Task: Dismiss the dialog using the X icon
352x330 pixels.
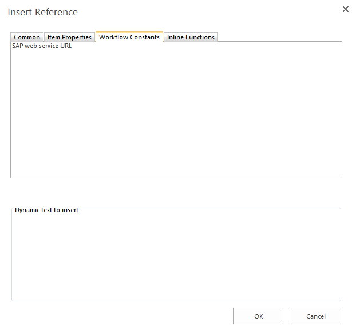Action: 345,10
